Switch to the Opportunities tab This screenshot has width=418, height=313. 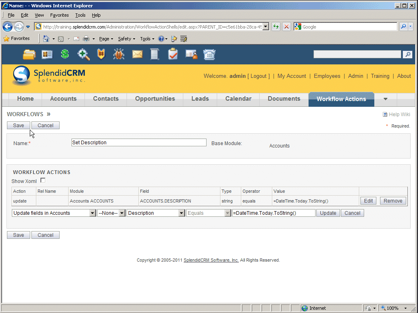(x=155, y=99)
